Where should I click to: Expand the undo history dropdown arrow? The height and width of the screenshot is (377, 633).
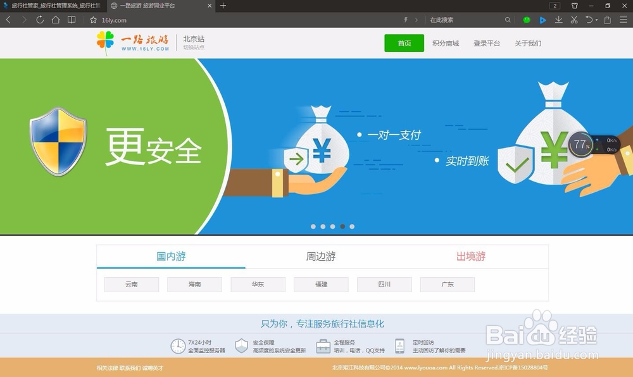[x=596, y=21]
